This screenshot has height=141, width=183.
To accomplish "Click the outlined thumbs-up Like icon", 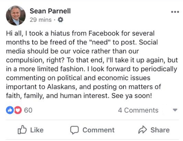I will 22,130.
